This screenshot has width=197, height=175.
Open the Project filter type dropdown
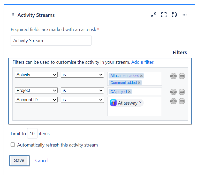pyautogui.click(x=36, y=90)
